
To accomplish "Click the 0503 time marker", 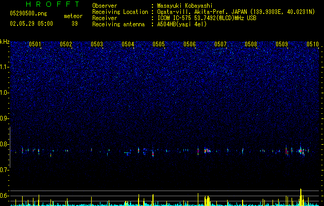I will coord(97,44).
